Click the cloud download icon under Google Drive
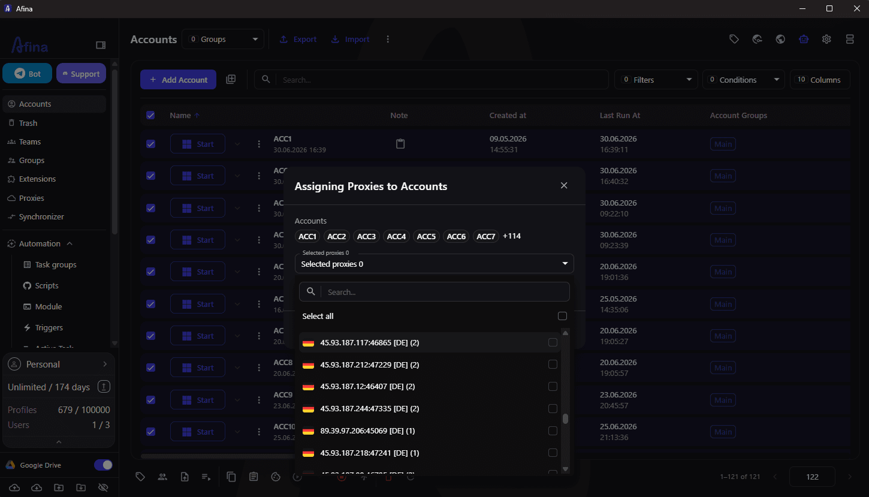 (x=36, y=487)
